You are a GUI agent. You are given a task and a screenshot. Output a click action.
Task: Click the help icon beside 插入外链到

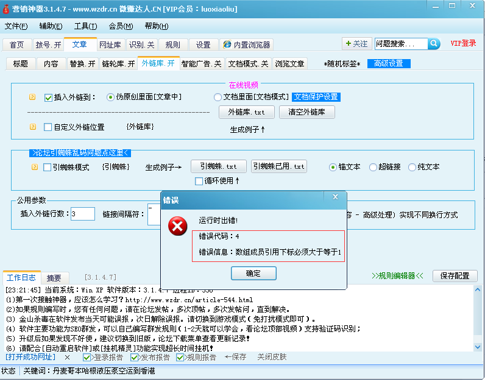point(32,97)
